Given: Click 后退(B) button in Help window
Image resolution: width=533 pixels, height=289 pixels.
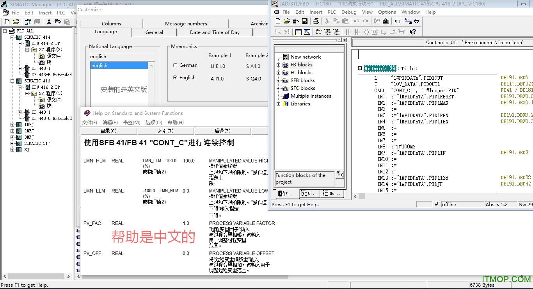Looking at the screenshot, I should [222, 131].
